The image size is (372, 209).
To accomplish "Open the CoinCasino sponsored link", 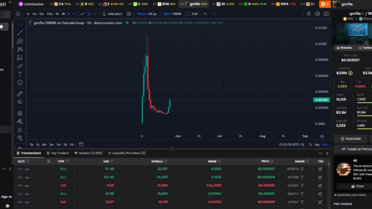I will tap(31, 4).
